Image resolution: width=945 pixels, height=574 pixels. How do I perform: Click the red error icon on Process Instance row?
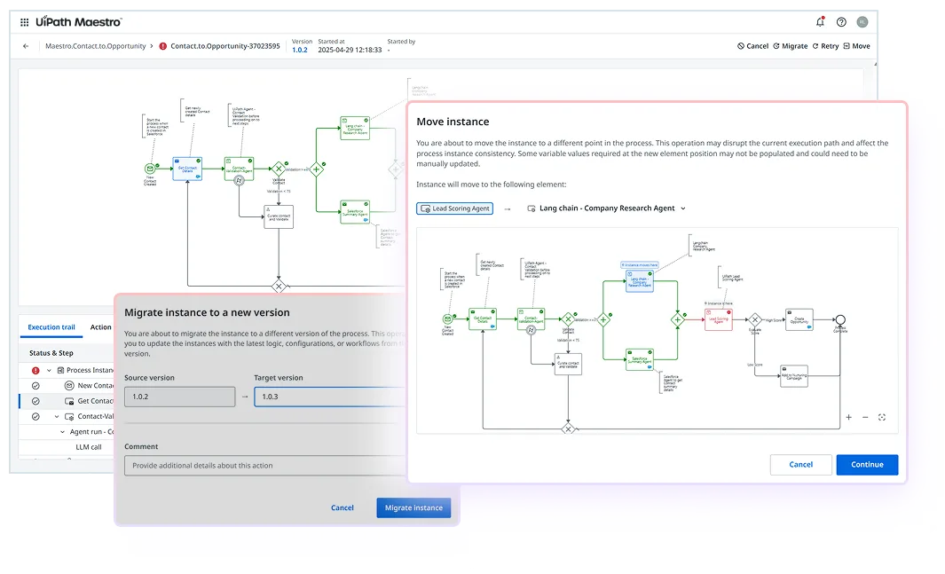(x=35, y=371)
